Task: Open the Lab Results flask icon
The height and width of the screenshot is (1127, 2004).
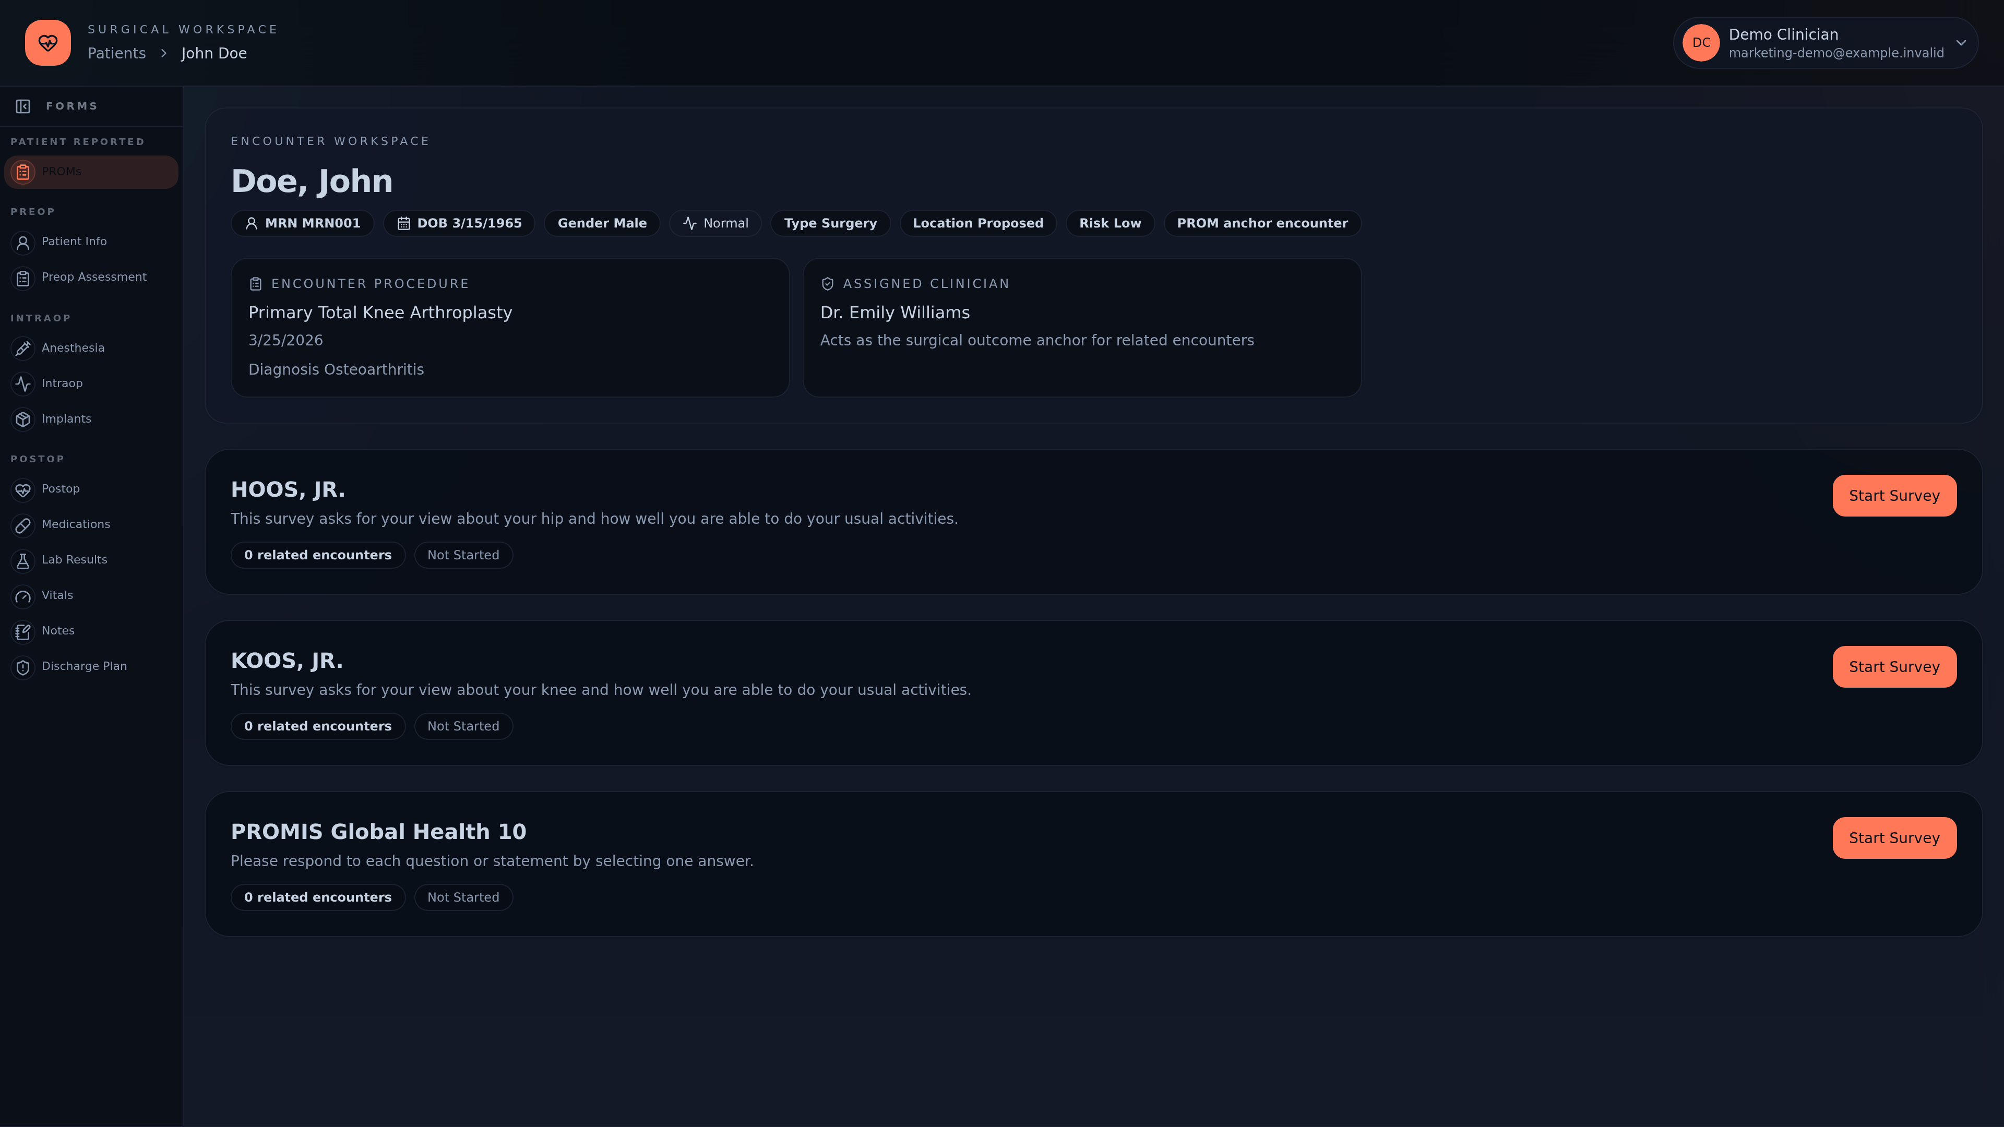Action: coord(23,561)
